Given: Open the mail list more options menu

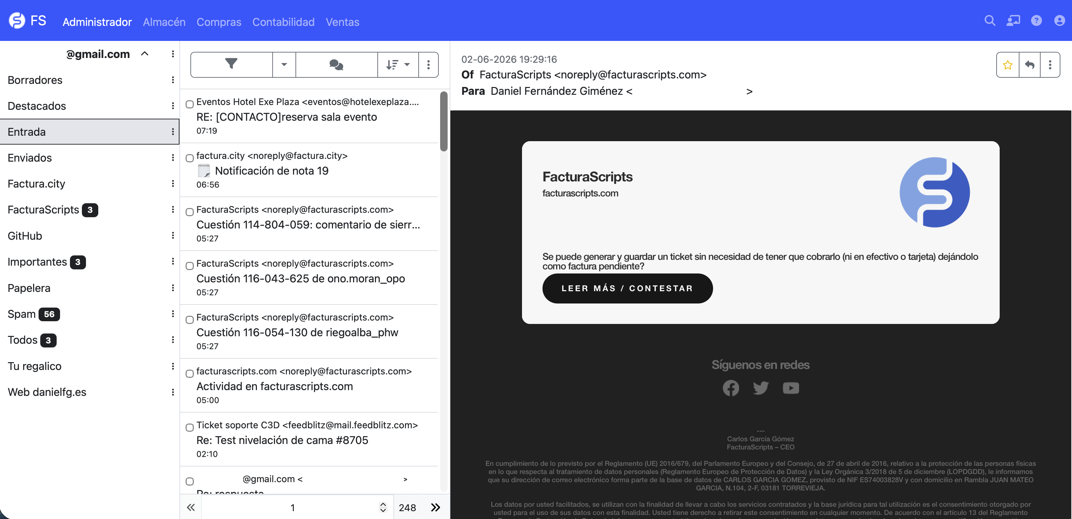Looking at the screenshot, I should 428,64.
